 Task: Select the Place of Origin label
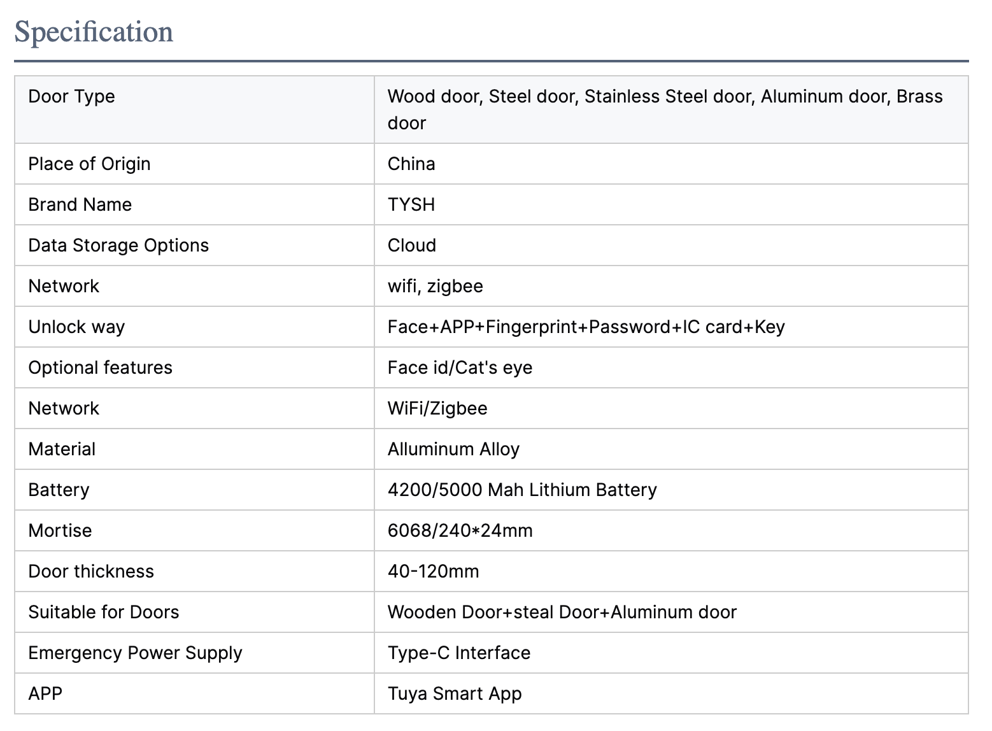(x=89, y=164)
